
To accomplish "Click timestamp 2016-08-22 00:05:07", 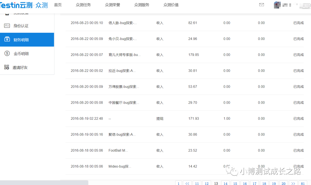I will pos(87,55).
